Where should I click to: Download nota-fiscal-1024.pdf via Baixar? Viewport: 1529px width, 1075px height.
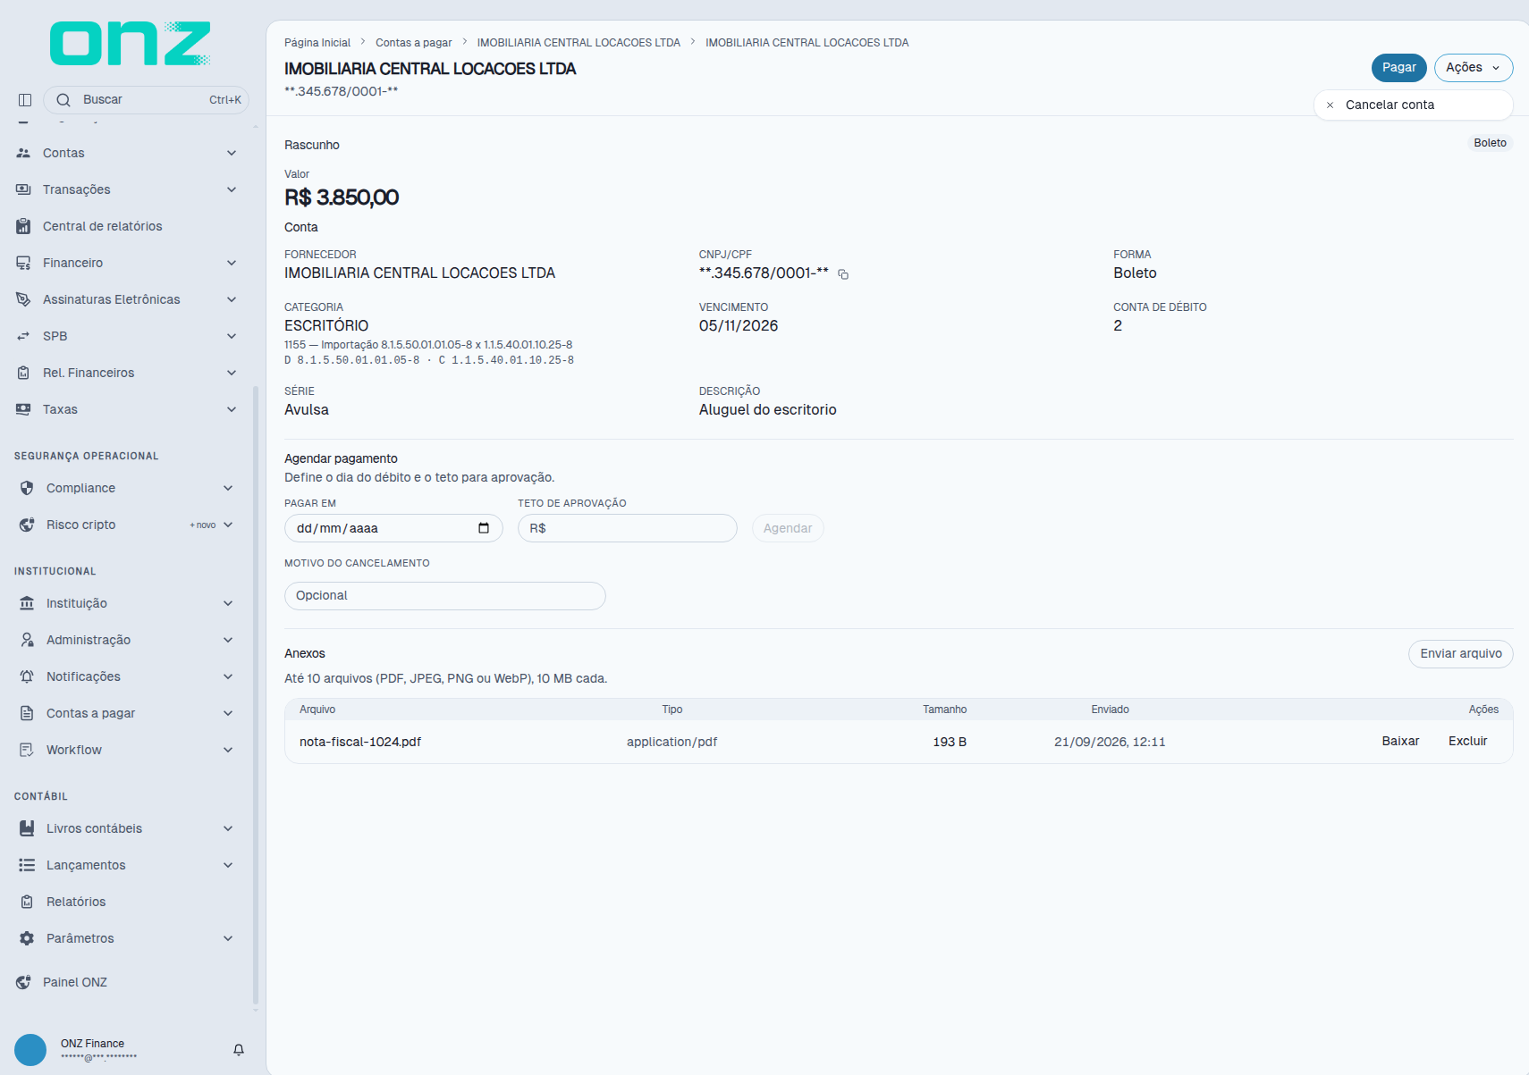click(1400, 742)
